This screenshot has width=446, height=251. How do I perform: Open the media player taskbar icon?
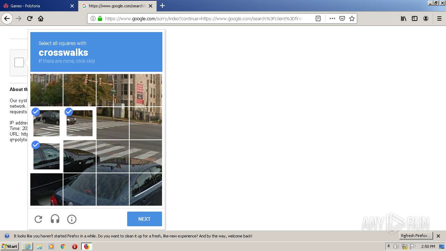pyautogui.click(x=51, y=246)
